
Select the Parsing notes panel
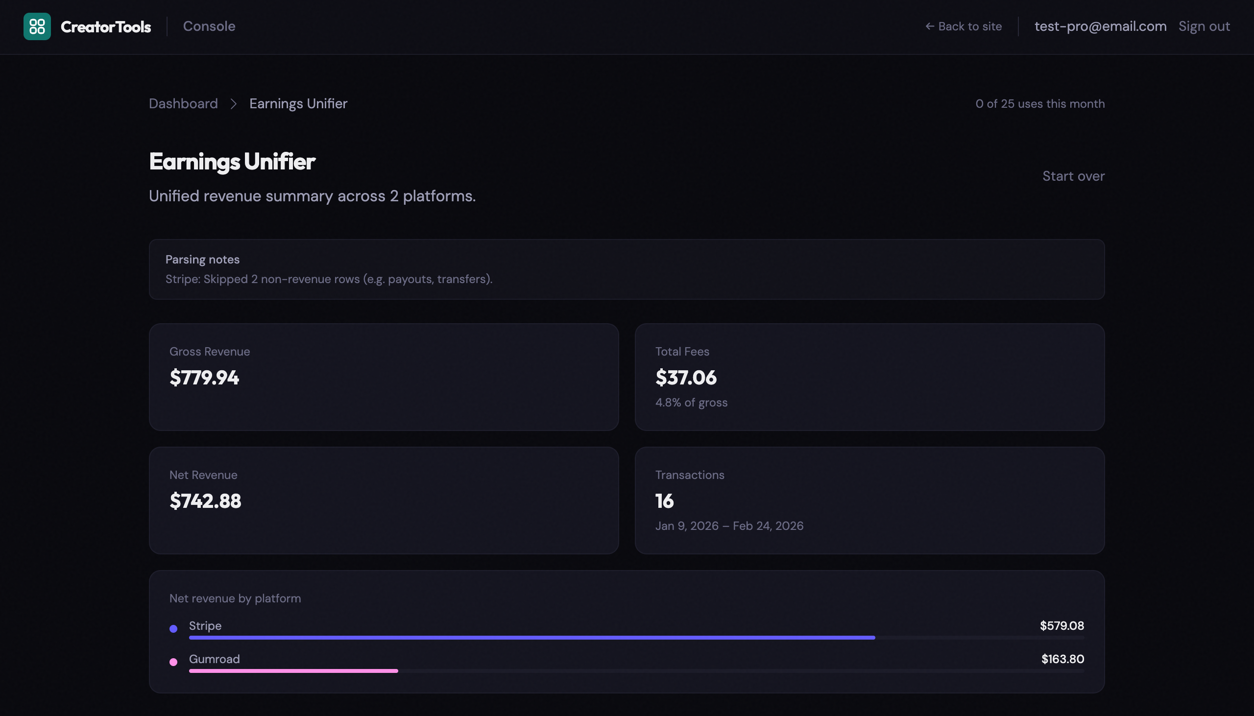coord(627,269)
